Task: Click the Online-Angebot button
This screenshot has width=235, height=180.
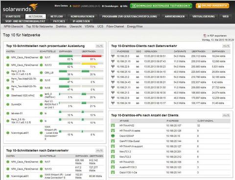Action: tap(212, 6)
